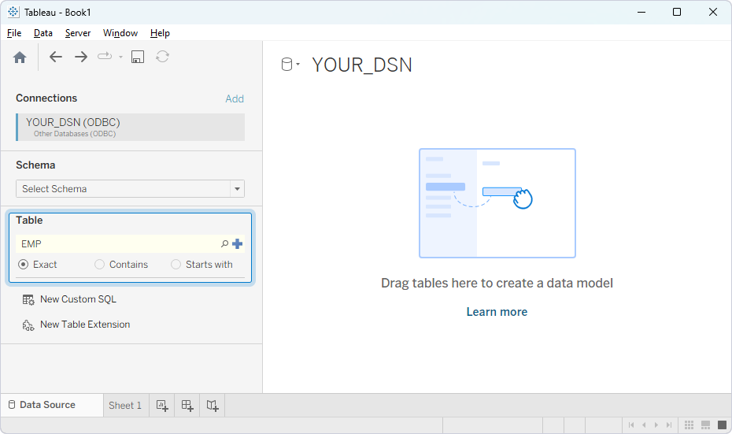This screenshot has width=732, height=434.
Task: Go to next sheet with status bar arrow
Action: pos(656,425)
